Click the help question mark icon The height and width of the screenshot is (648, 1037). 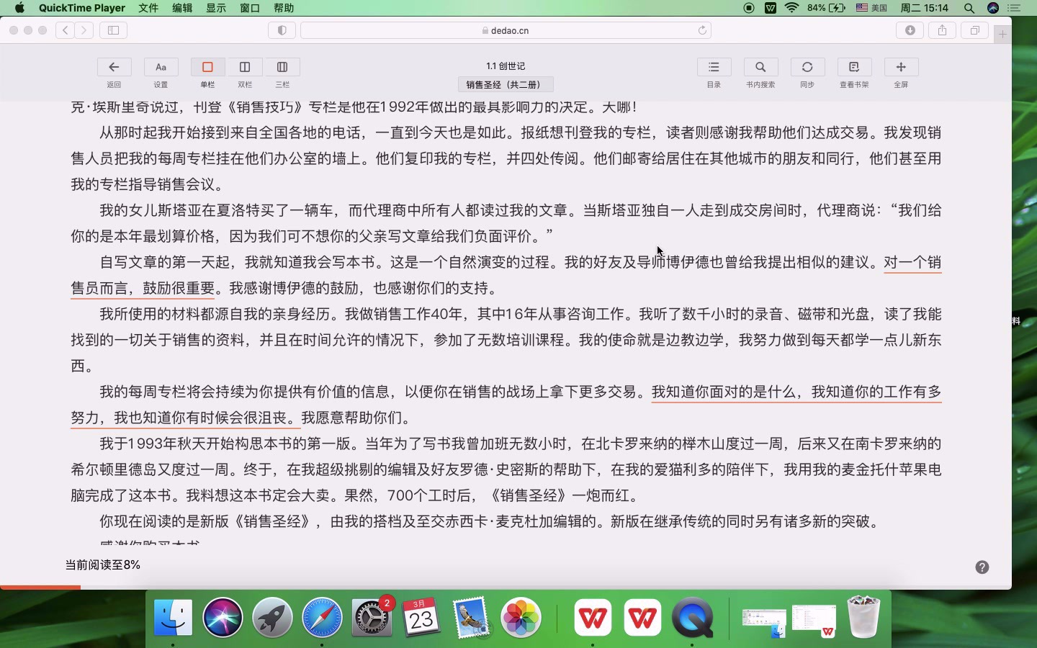pos(982,567)
